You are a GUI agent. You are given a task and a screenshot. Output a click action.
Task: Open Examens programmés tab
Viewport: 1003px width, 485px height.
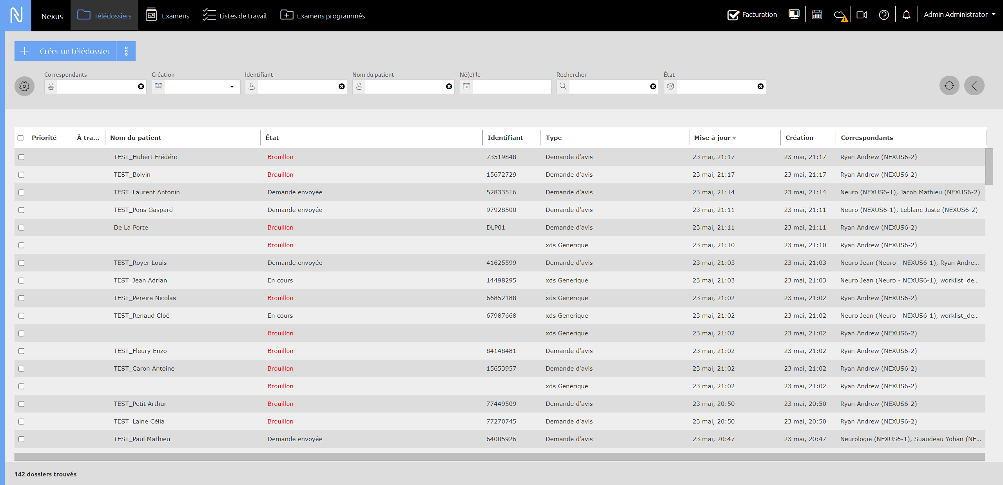(323, 15)
